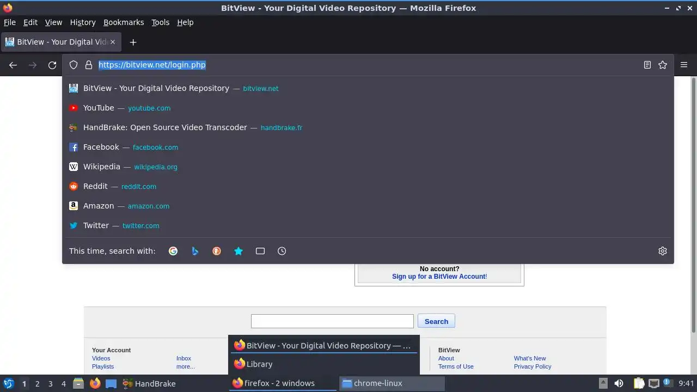Click the page search text field
This screenshot has width=697, height=392.
click(332, 321)
